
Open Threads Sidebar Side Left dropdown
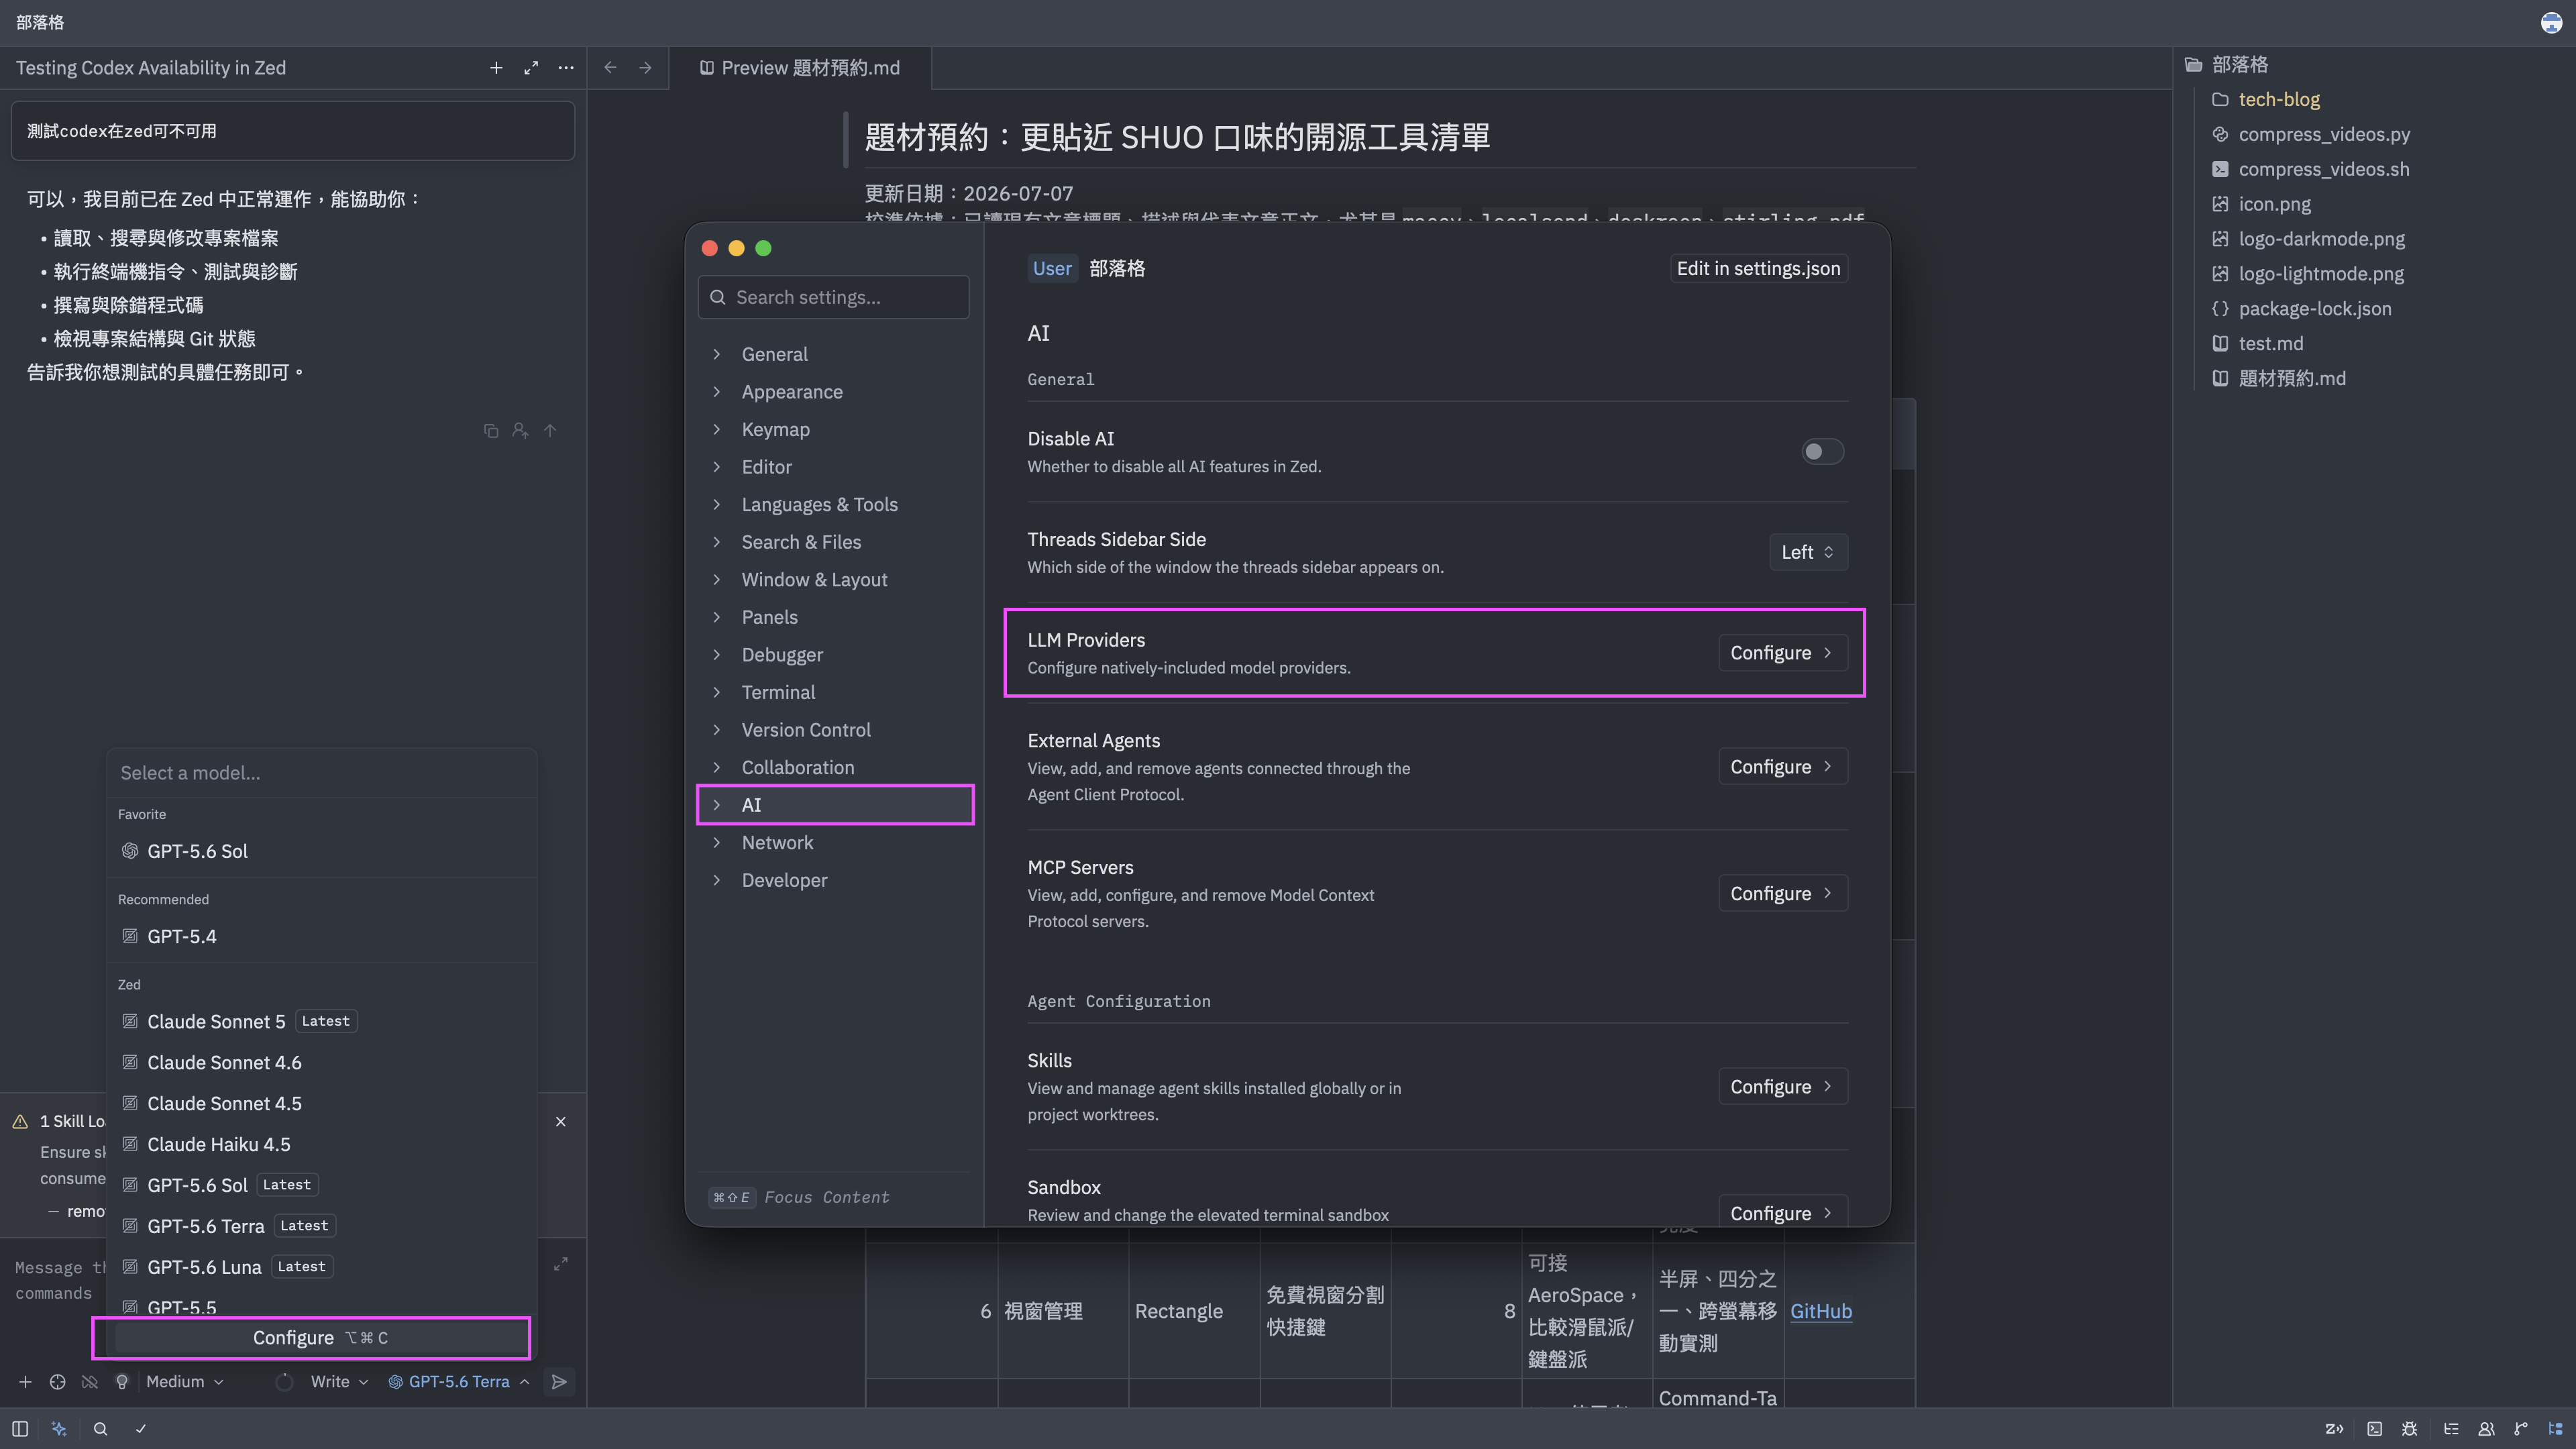point(1808,552)
